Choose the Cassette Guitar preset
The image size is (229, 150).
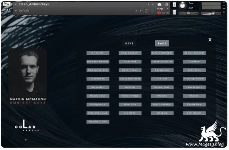click(x=162, y=61)
